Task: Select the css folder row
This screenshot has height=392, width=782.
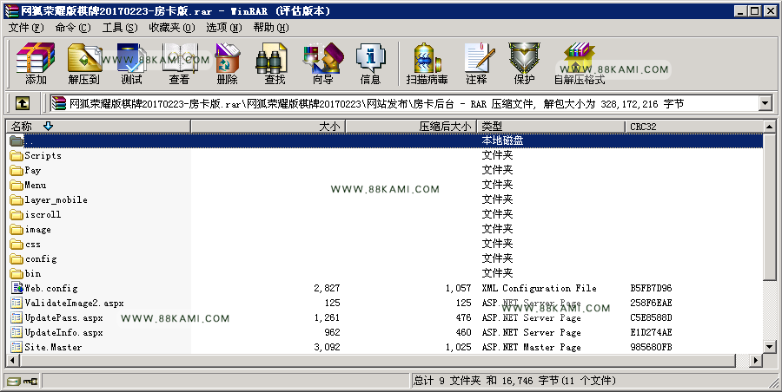Action: 385,244
